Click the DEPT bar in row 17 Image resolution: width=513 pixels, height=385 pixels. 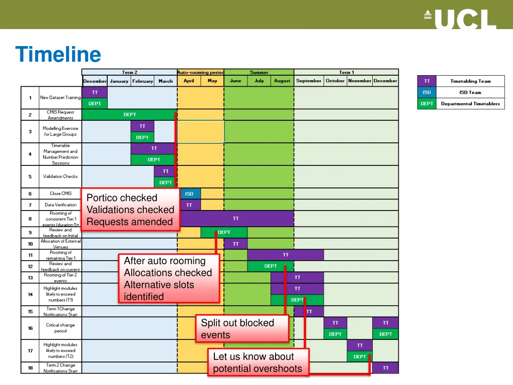360,356
